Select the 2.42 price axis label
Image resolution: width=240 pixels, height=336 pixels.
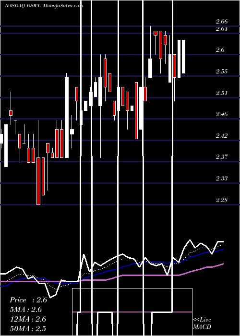coord(222,135)
